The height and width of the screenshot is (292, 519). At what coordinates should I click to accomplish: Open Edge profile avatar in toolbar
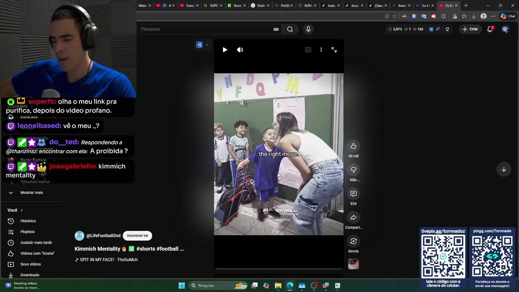[x=483, y=16]
